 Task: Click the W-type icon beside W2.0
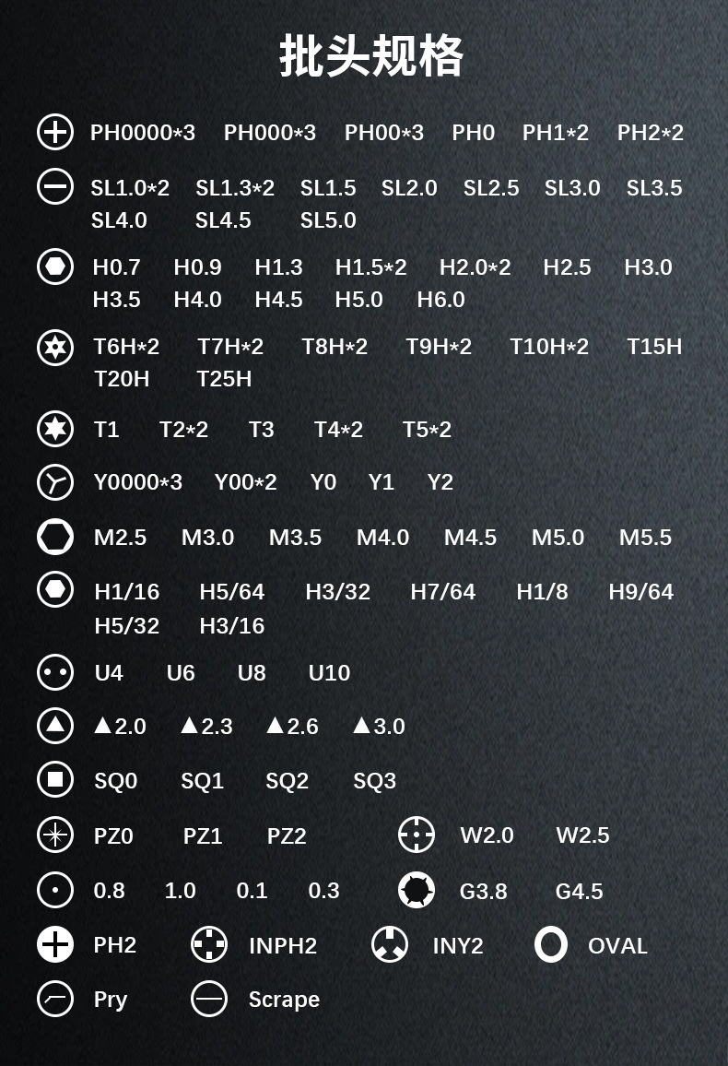click(x=417, y=835)
